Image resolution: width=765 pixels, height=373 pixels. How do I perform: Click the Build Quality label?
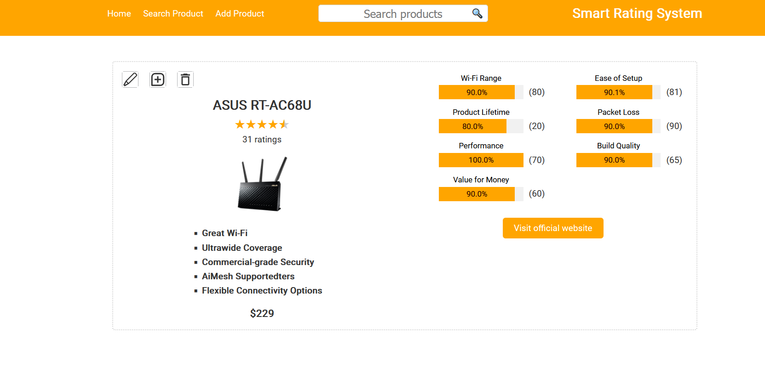click(x=618, y=146)
